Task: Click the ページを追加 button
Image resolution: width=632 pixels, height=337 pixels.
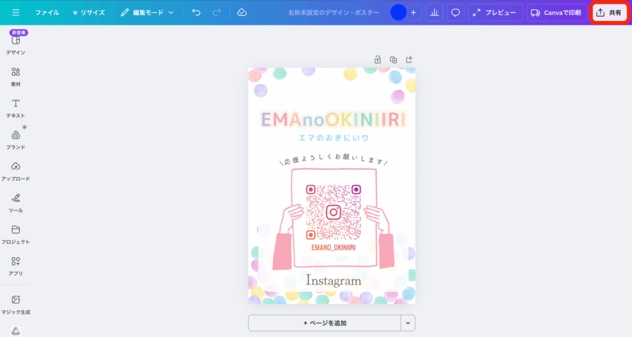Action: [325, 323]
